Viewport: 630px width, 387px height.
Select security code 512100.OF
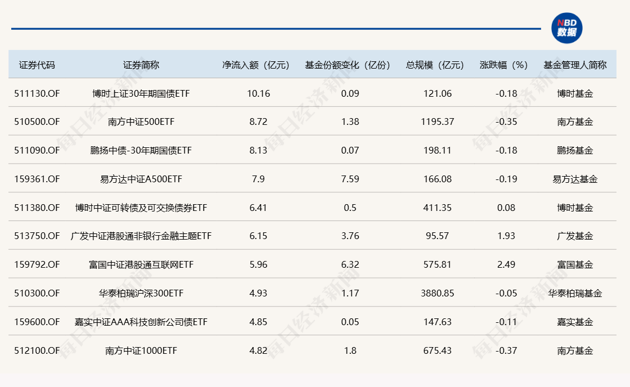37,350
